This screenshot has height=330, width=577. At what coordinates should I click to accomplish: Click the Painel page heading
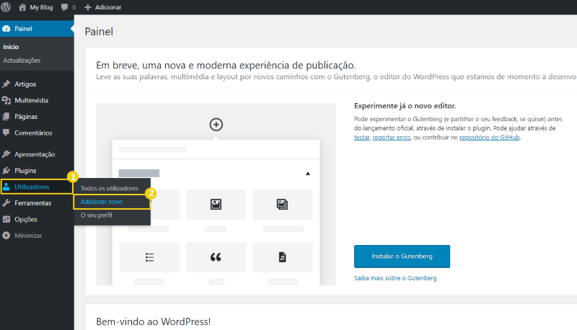(99, 32)
